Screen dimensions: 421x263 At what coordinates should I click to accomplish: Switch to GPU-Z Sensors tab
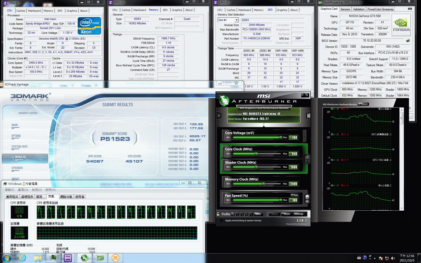pos(345,9)
